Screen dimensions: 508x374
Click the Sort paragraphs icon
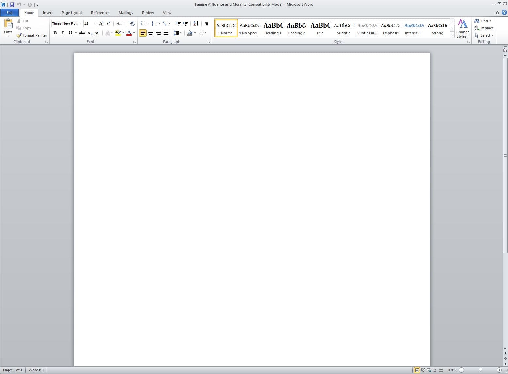coord(196,23)
